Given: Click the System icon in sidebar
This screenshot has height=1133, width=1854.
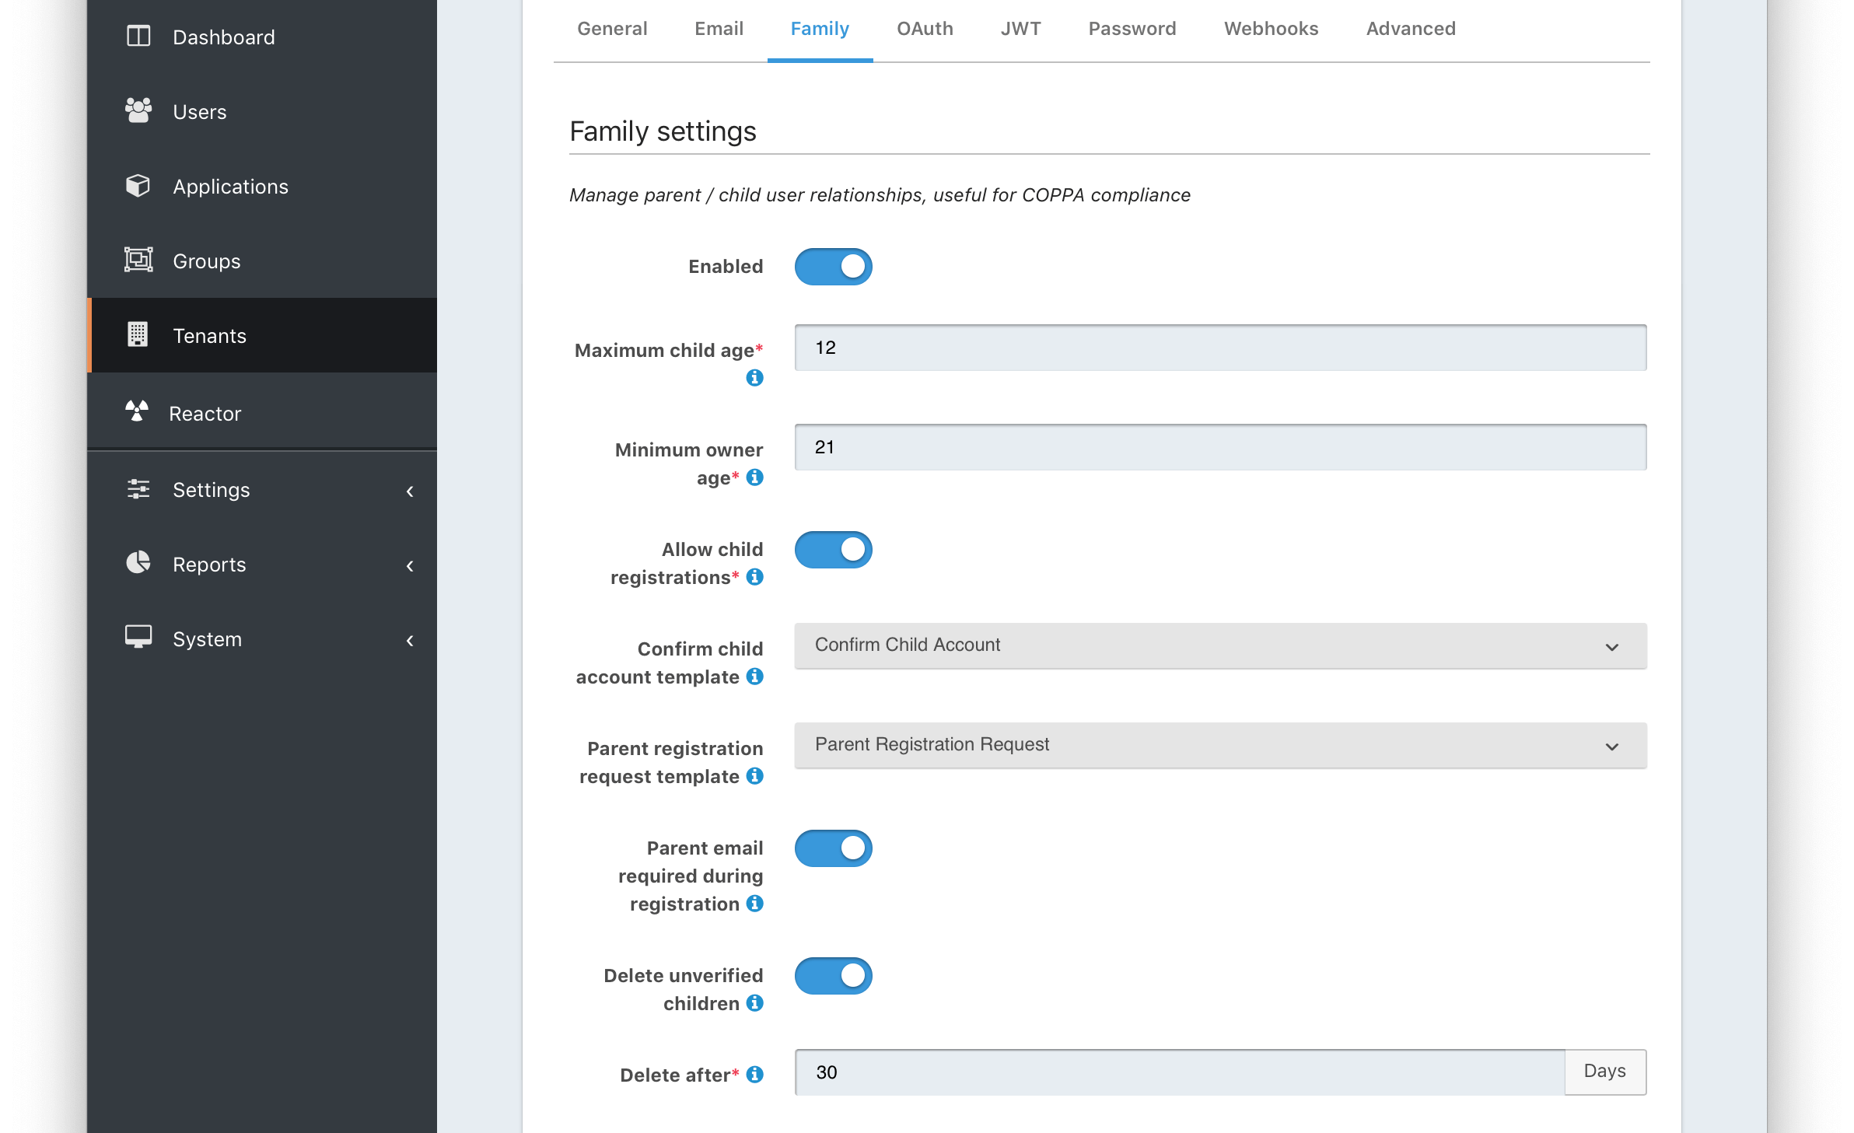Looking at the screenshot, I should 138,639.
